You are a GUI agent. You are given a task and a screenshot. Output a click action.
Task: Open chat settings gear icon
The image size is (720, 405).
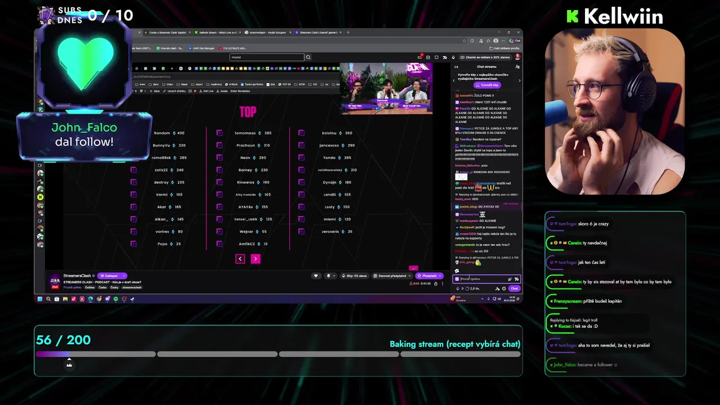pyautogui.click(x=504, y=289)
